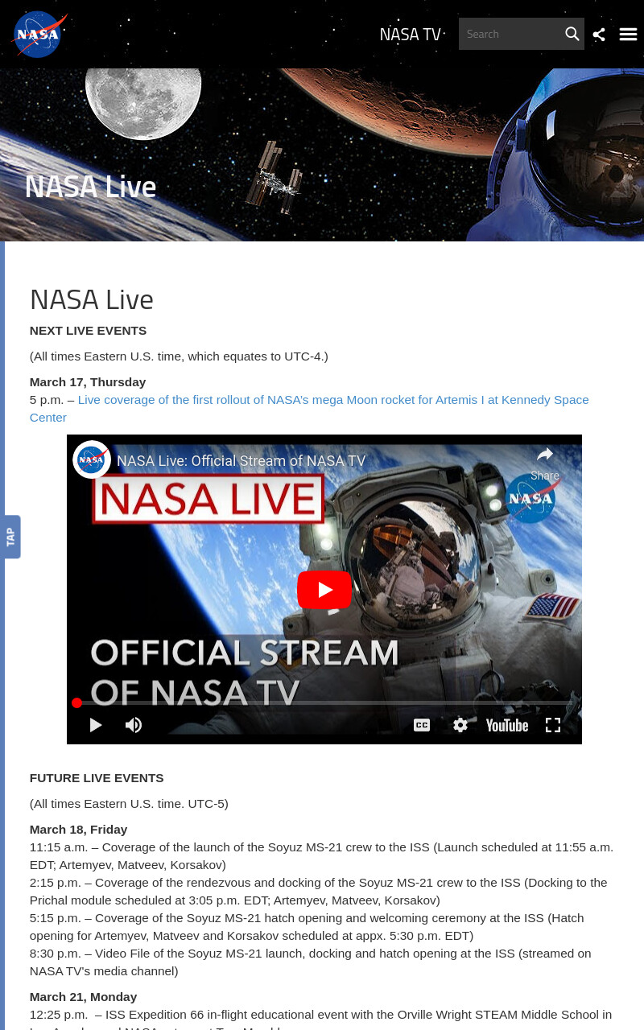Click the 5:15 p.m. hatch opening entry
This screenshot has width=644, height=1030.
pos(307,927)
